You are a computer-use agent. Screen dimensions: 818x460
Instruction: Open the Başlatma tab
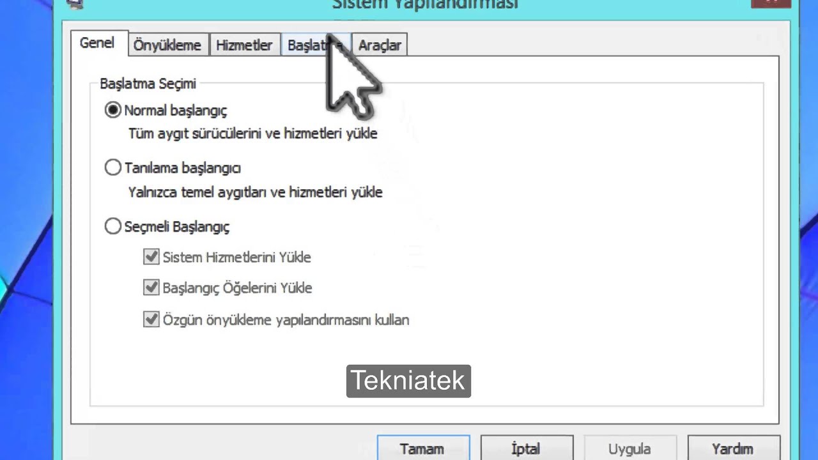pyautogui.click(x=305, y=45)
